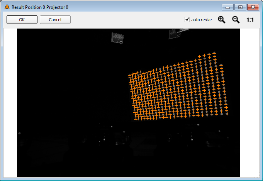The image size is (263, 181).
Task: Confirm the result with the OK button
Action: click(22, 20)
